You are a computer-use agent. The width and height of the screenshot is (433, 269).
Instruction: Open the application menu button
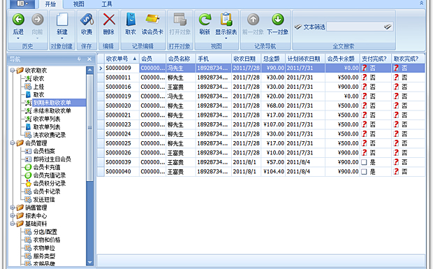(22, 3)
